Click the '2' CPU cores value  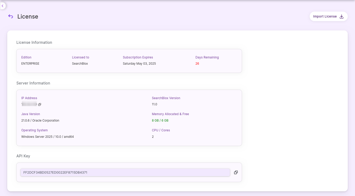(x=153, y=137)
